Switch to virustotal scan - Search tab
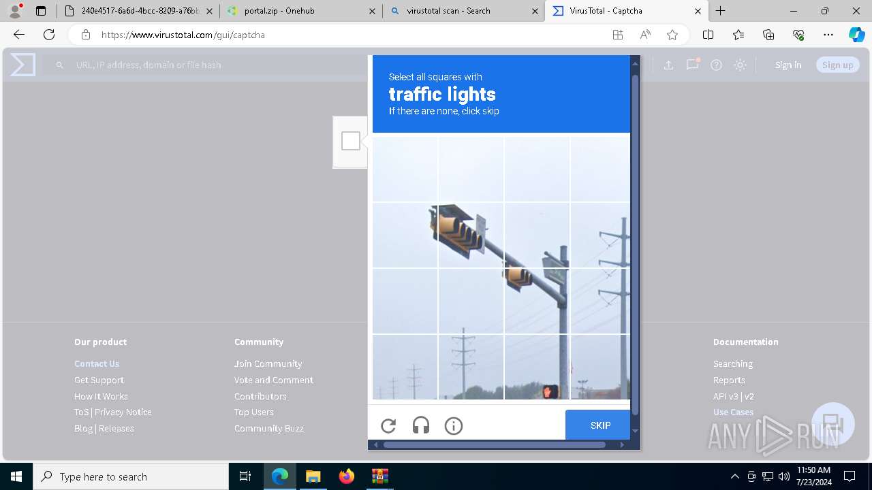 pyautogui.click(x=463, y=11)
